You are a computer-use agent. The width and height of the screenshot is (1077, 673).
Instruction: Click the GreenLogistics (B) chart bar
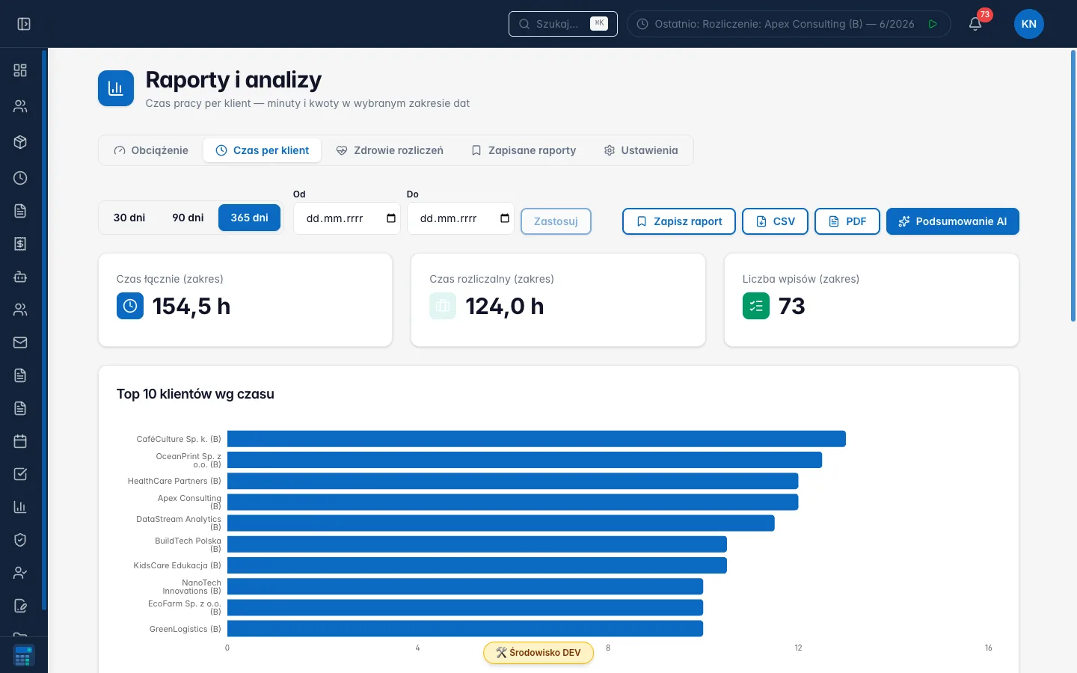pos(465,629)
